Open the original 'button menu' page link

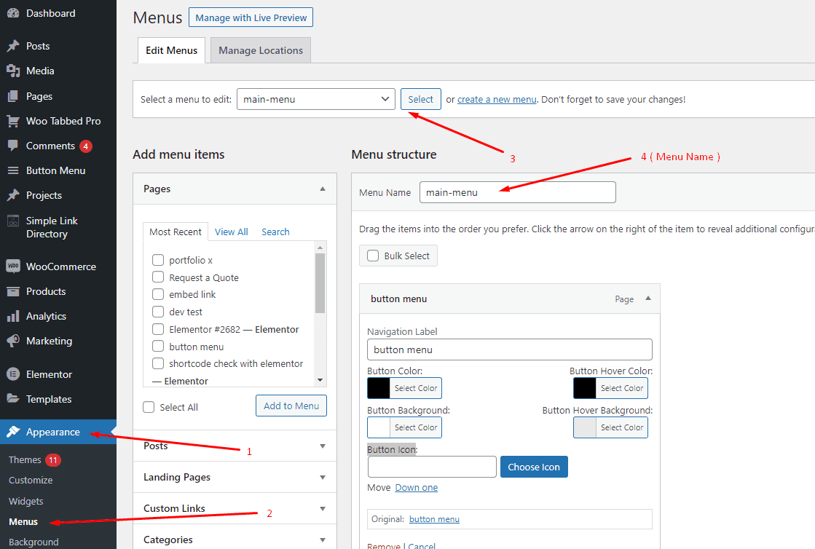click(x=434, y=519)
